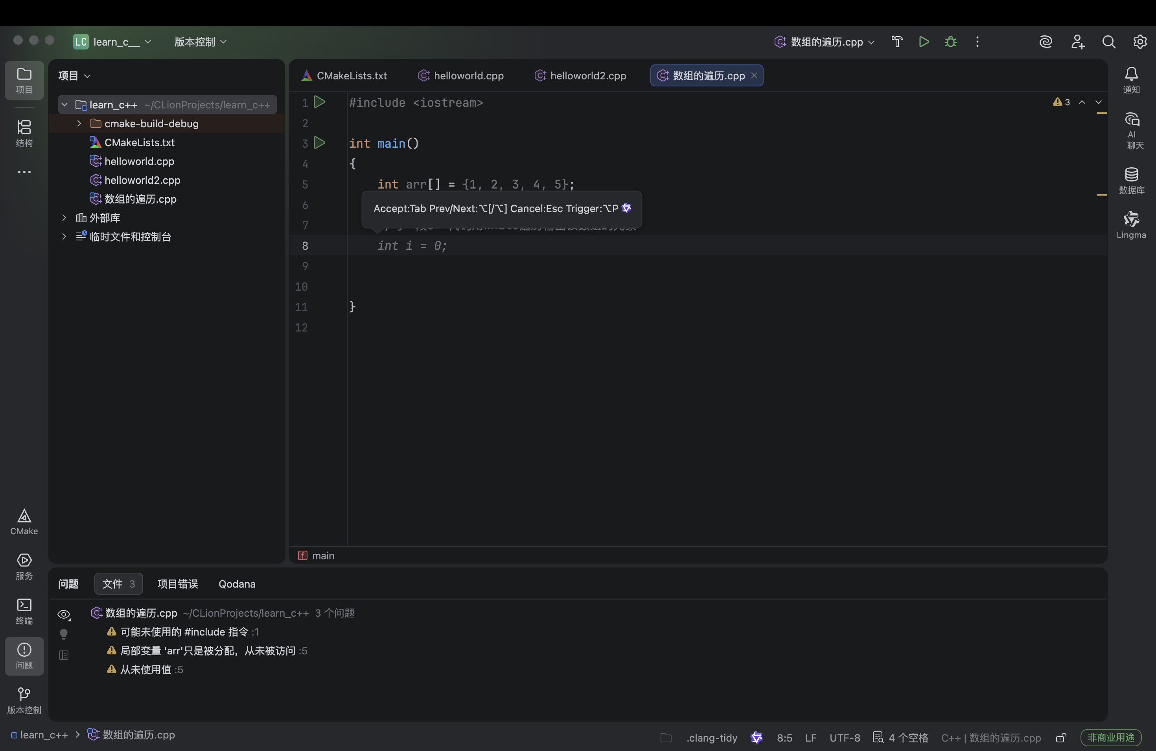This screenshot has width=1156, height=751.
Task: Toggle read-only lock icon in status bar
Action: [1061, 737]
